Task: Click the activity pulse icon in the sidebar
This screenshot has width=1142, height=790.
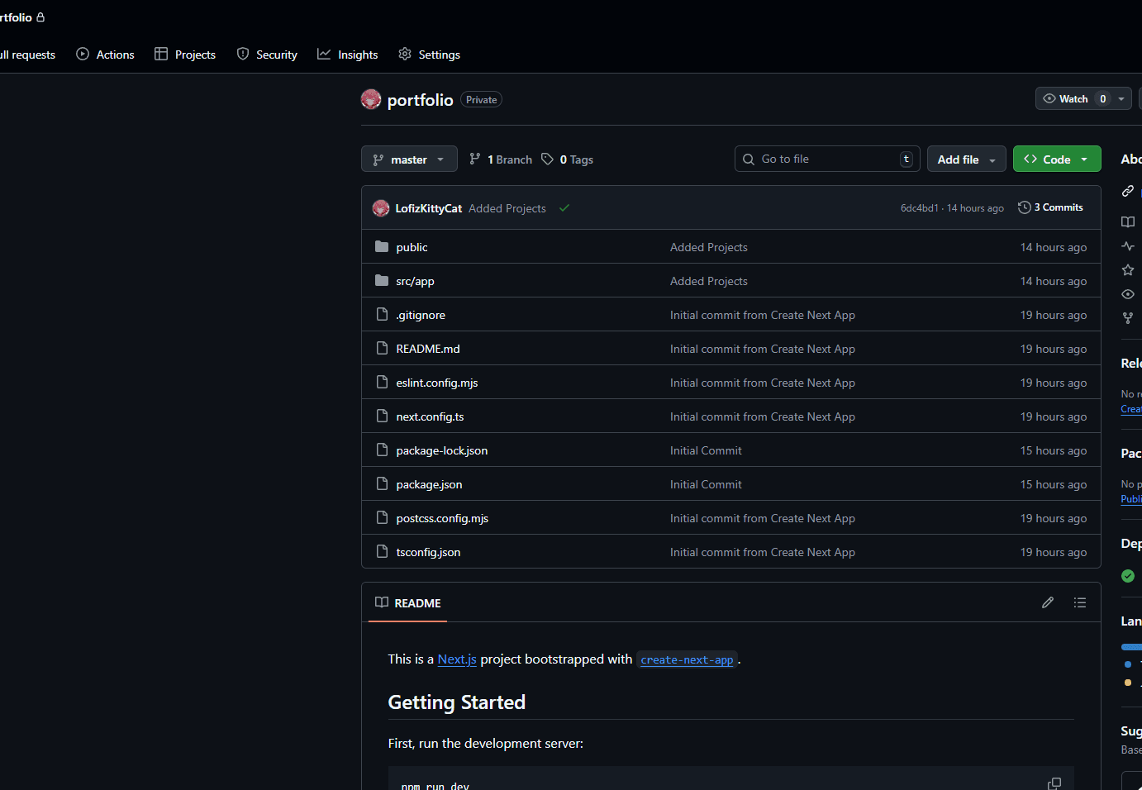Action: pyautogui.click(x=1128, y=245)
